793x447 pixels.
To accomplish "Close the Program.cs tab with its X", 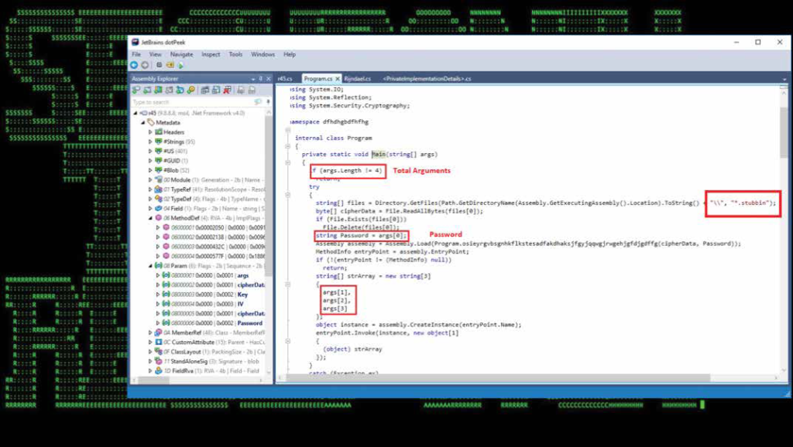I will click(338, 79).
